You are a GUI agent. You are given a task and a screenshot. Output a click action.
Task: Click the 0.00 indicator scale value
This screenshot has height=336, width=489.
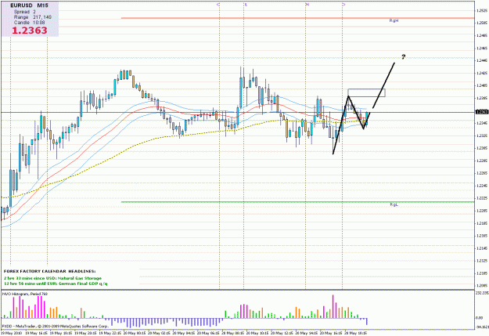pyautogui.click(x=479, y=318)
